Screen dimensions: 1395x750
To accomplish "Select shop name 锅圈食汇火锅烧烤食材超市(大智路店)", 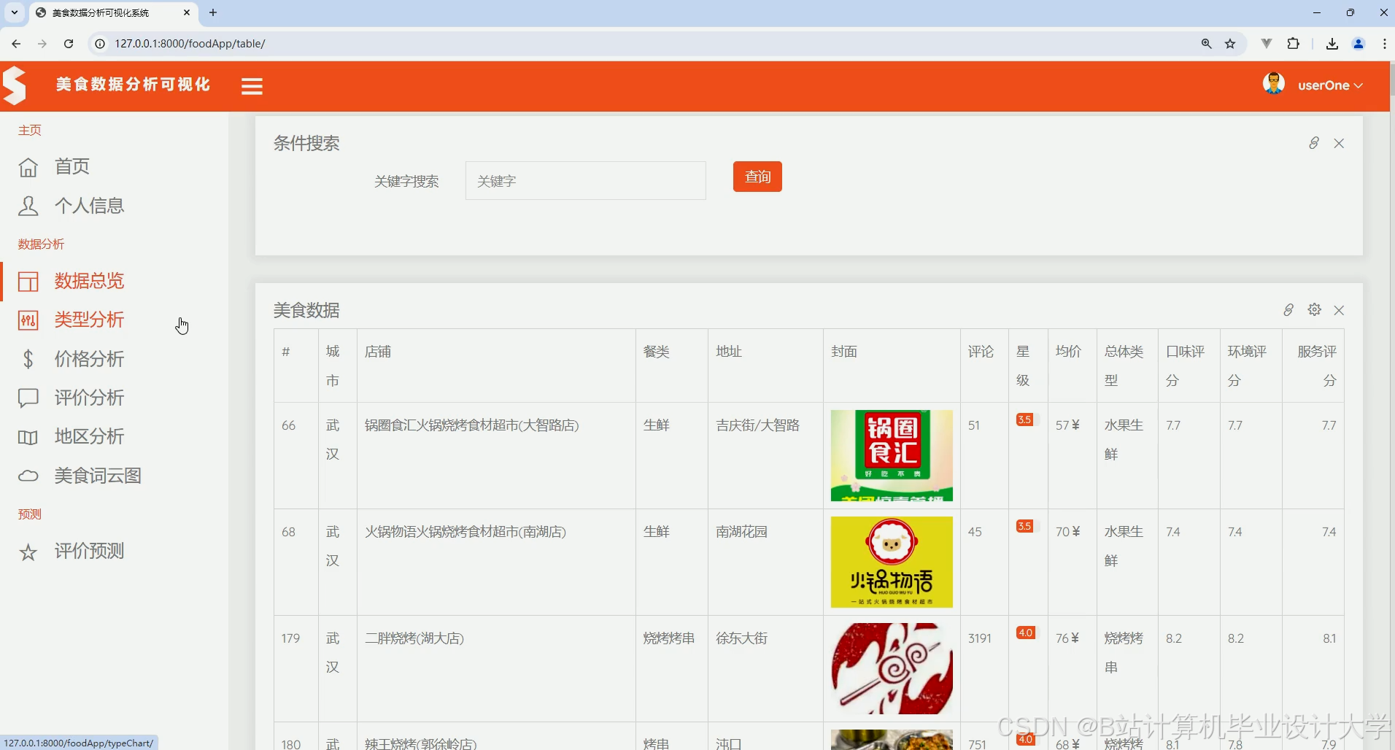I will (x=471, y=425).
